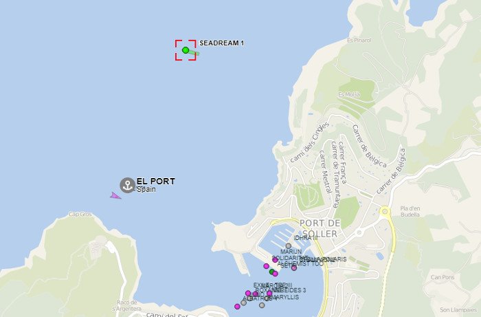Click the gray dot next to the lowest magenta dot

(x=243, y=303)
